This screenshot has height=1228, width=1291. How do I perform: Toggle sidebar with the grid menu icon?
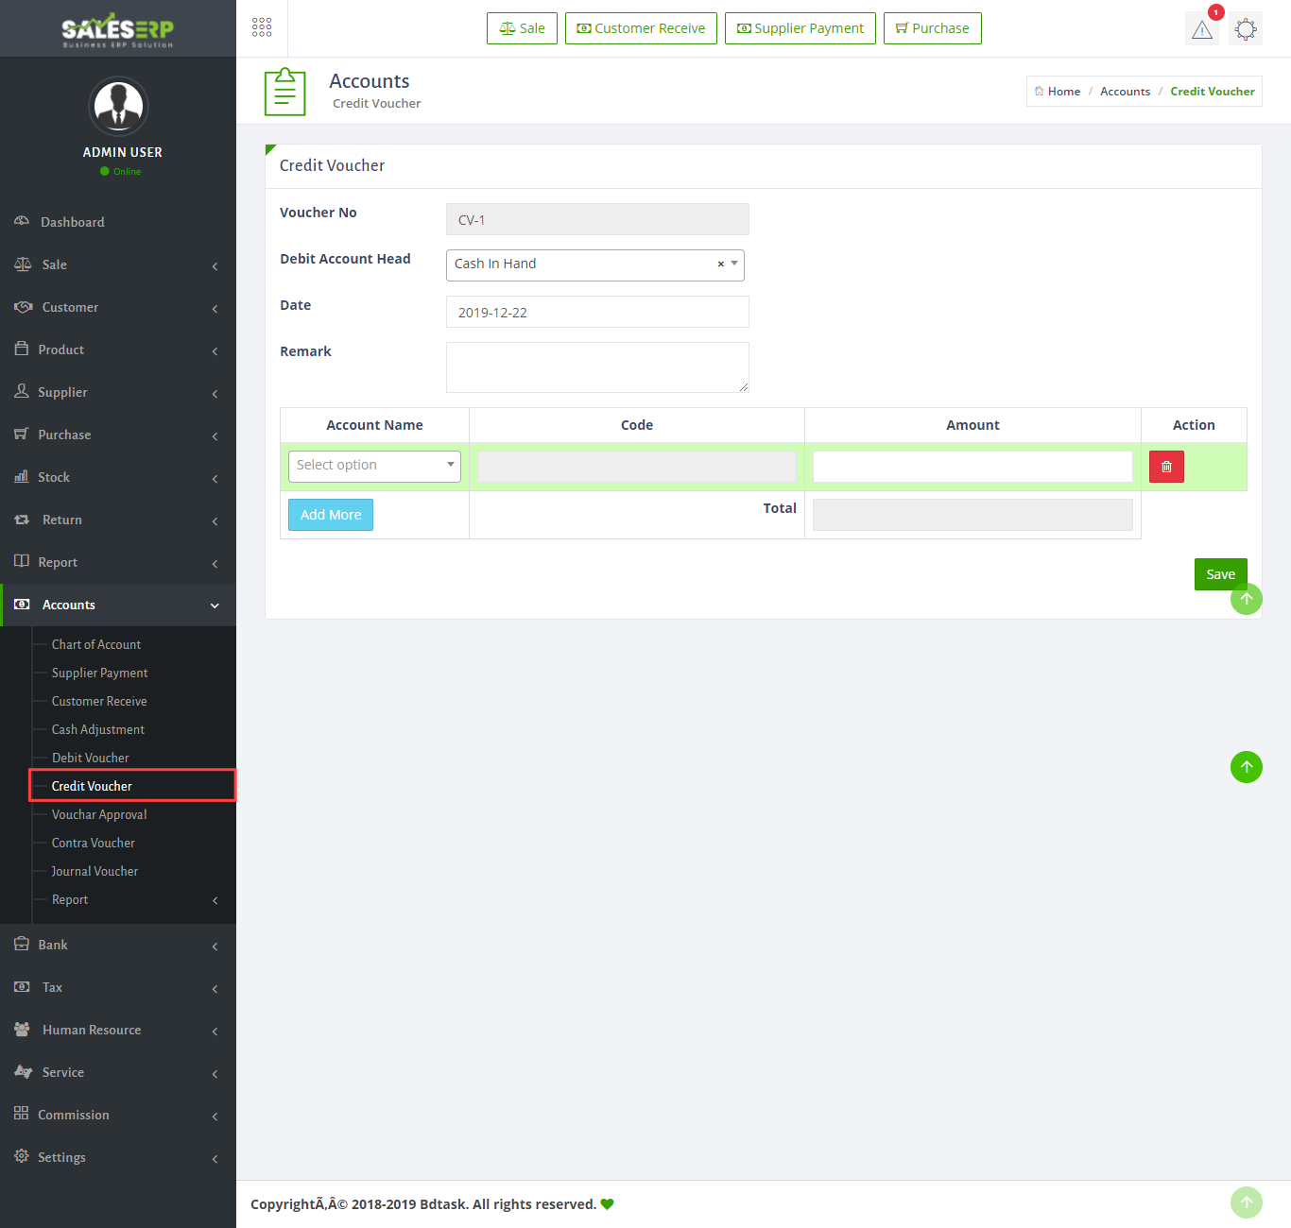click(x=262, y=27)
